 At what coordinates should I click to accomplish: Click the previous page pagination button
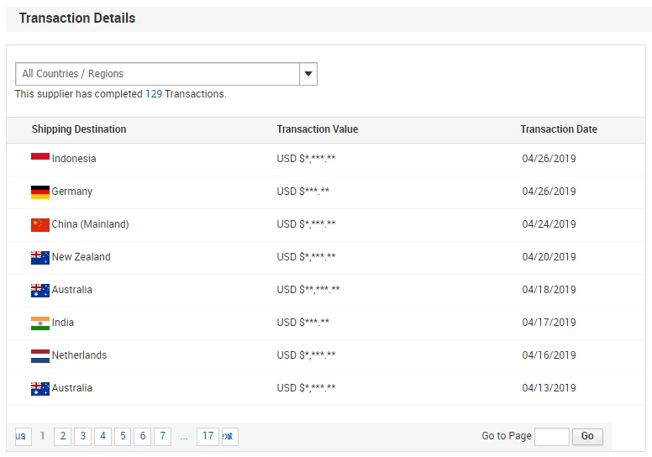[x=22, y=436]
